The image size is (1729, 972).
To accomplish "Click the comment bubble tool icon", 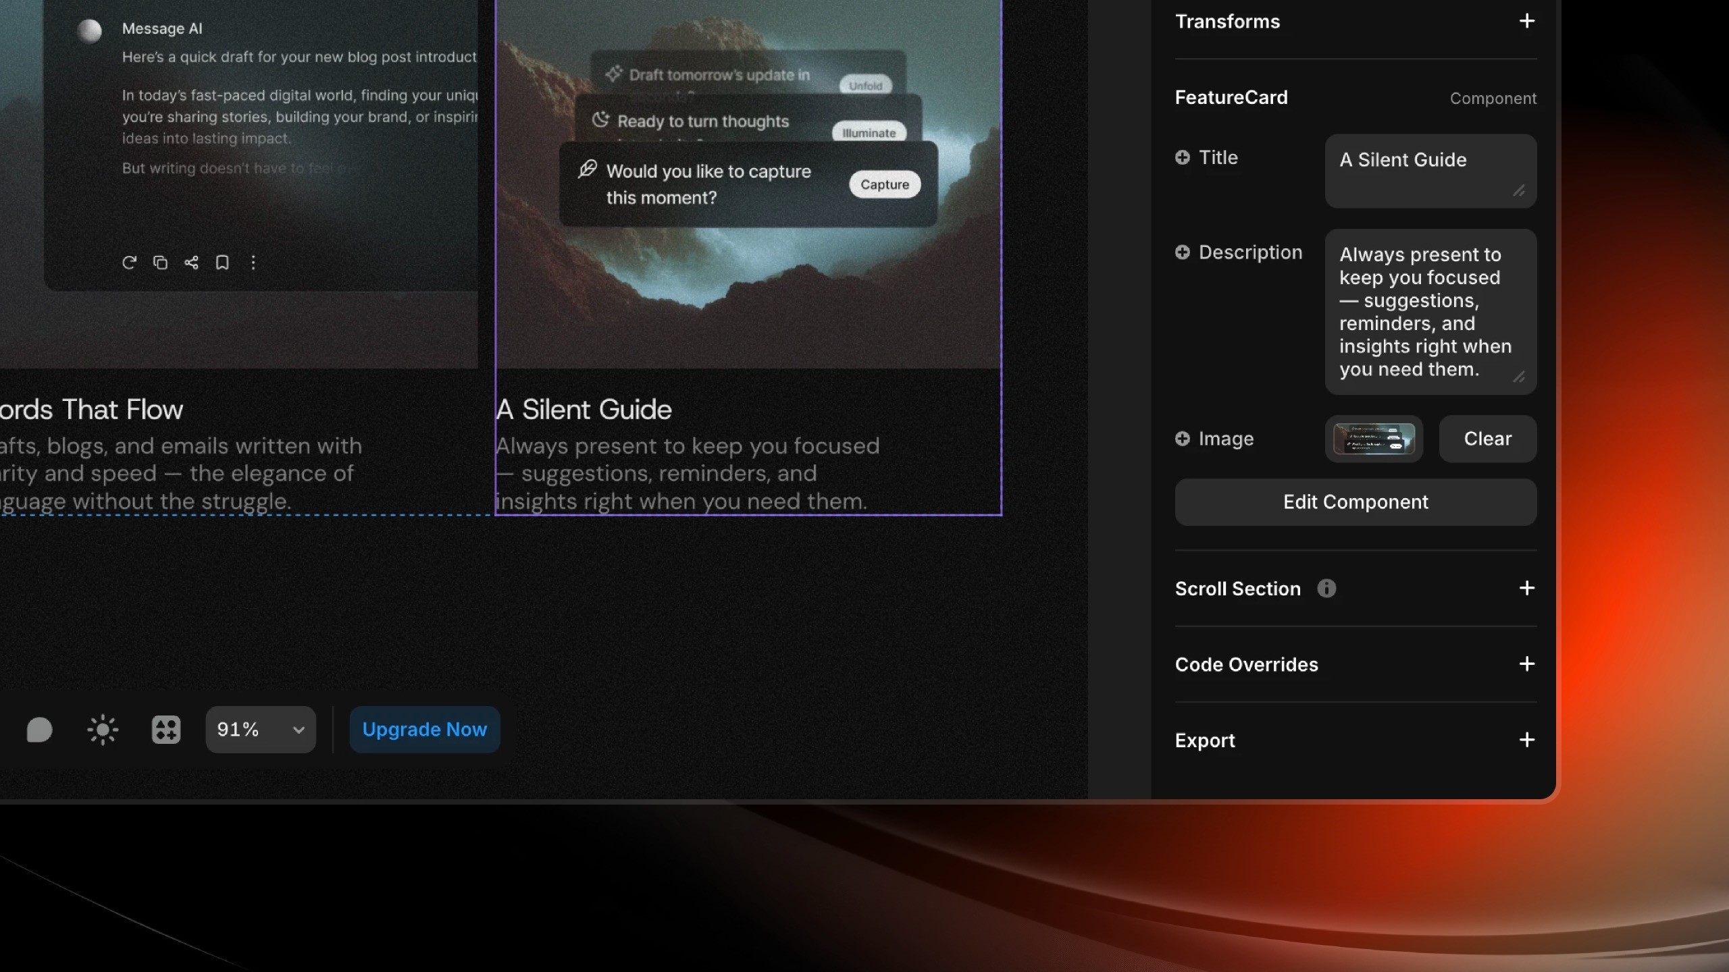I will 39,730.
